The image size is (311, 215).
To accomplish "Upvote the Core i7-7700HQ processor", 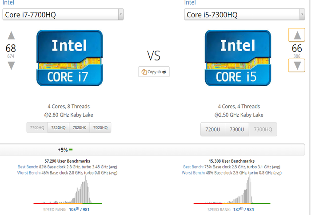I will pos(12,35).
